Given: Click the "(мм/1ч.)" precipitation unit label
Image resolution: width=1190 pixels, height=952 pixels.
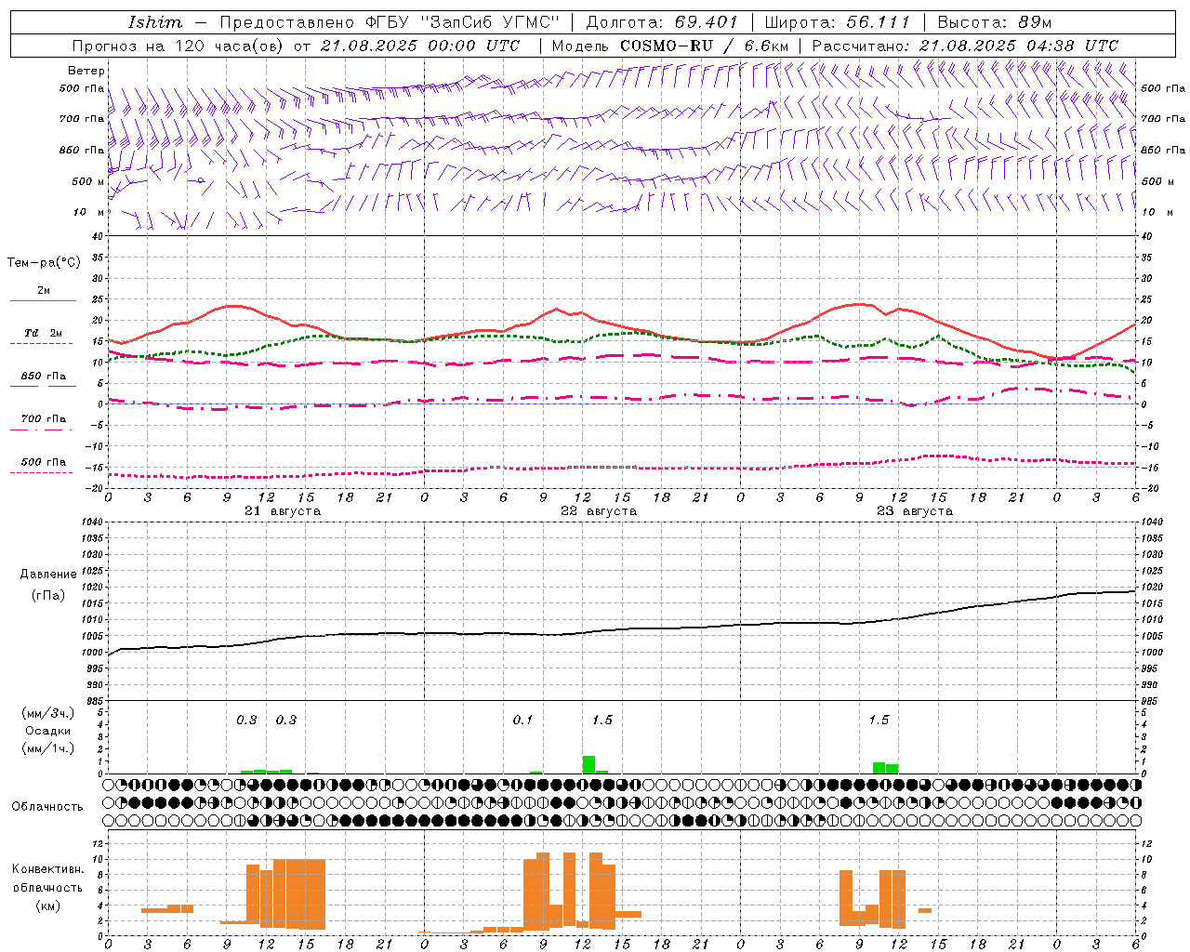Looking at the screenshot, I should pos(48,748).
